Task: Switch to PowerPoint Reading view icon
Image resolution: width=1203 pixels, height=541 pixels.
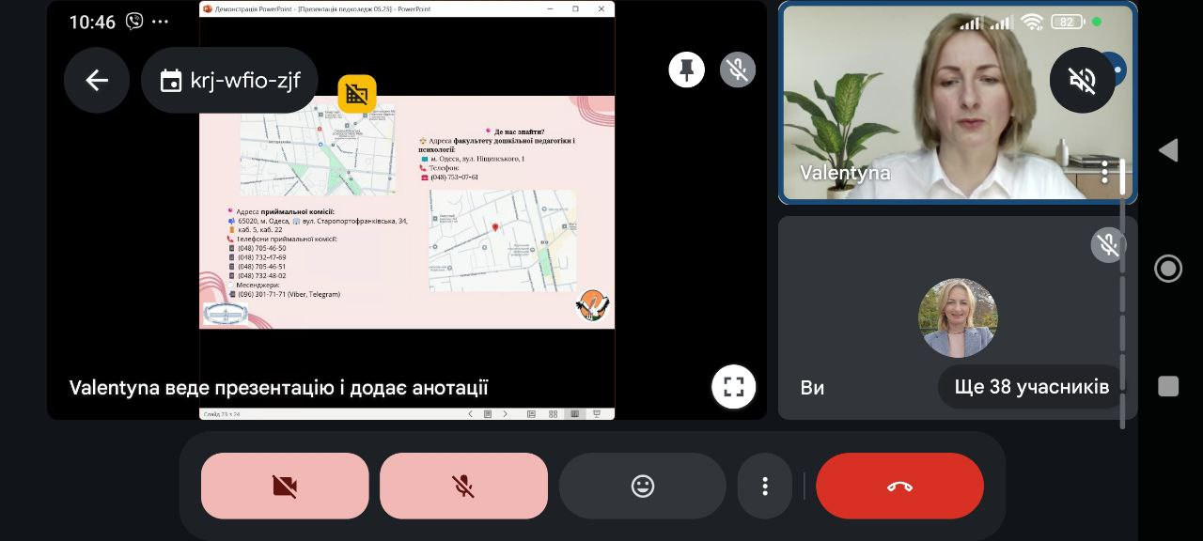Action: [574, 414]
